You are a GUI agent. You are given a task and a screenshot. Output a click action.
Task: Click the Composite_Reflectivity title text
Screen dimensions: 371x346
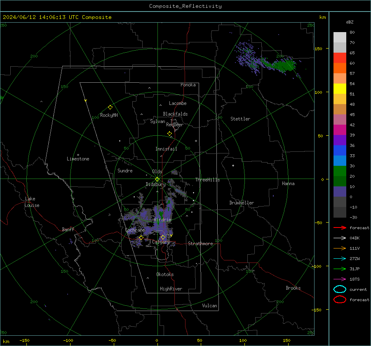point(185,6)
